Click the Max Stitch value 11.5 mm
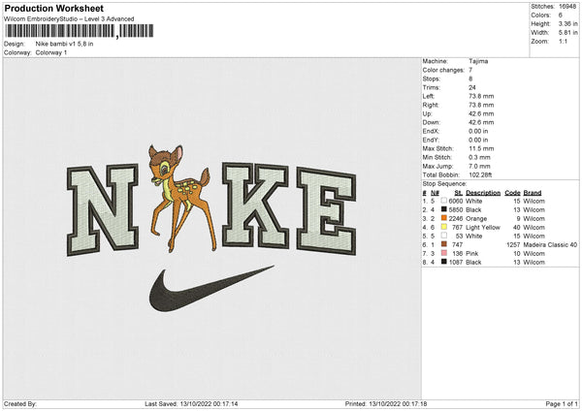Image resolution: width=582 pixels, height=411 pixels. [481, 148]
